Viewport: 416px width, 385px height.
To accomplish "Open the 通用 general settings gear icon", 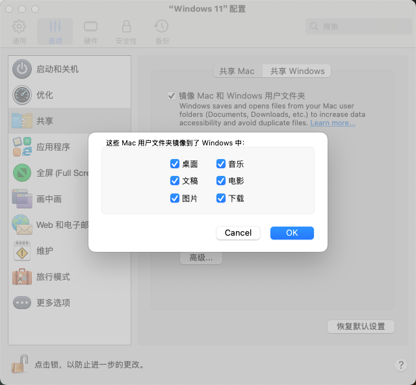I will coord(19,26).
